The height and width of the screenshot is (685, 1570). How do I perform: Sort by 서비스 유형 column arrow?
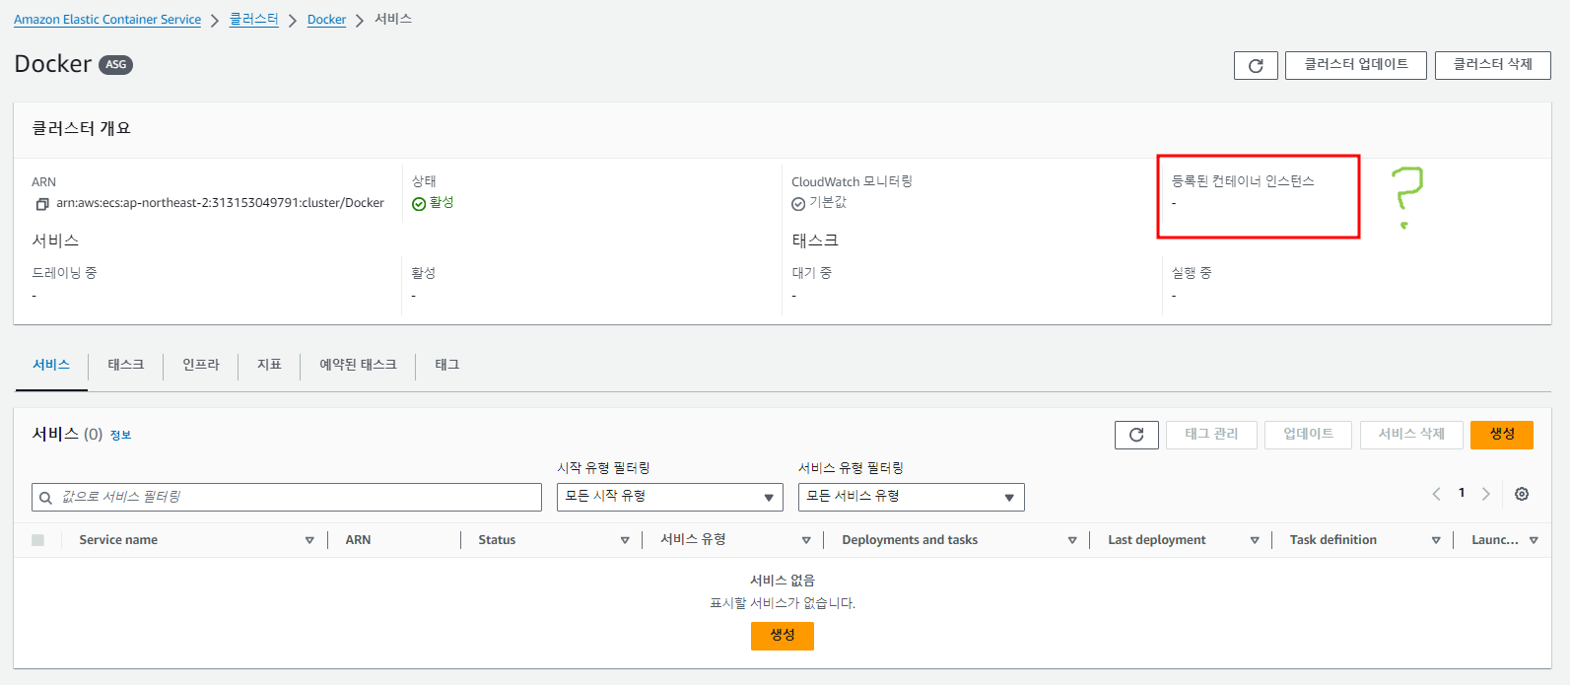coord(806,540)
